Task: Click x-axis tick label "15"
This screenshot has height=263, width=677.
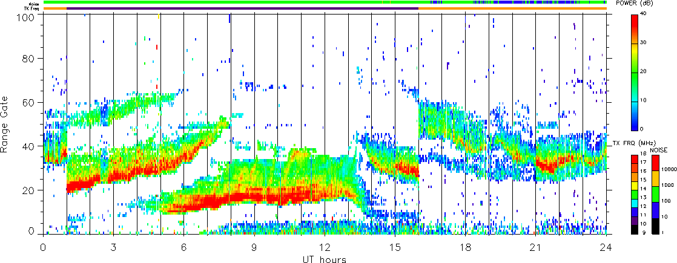Action: coord(395,247)
